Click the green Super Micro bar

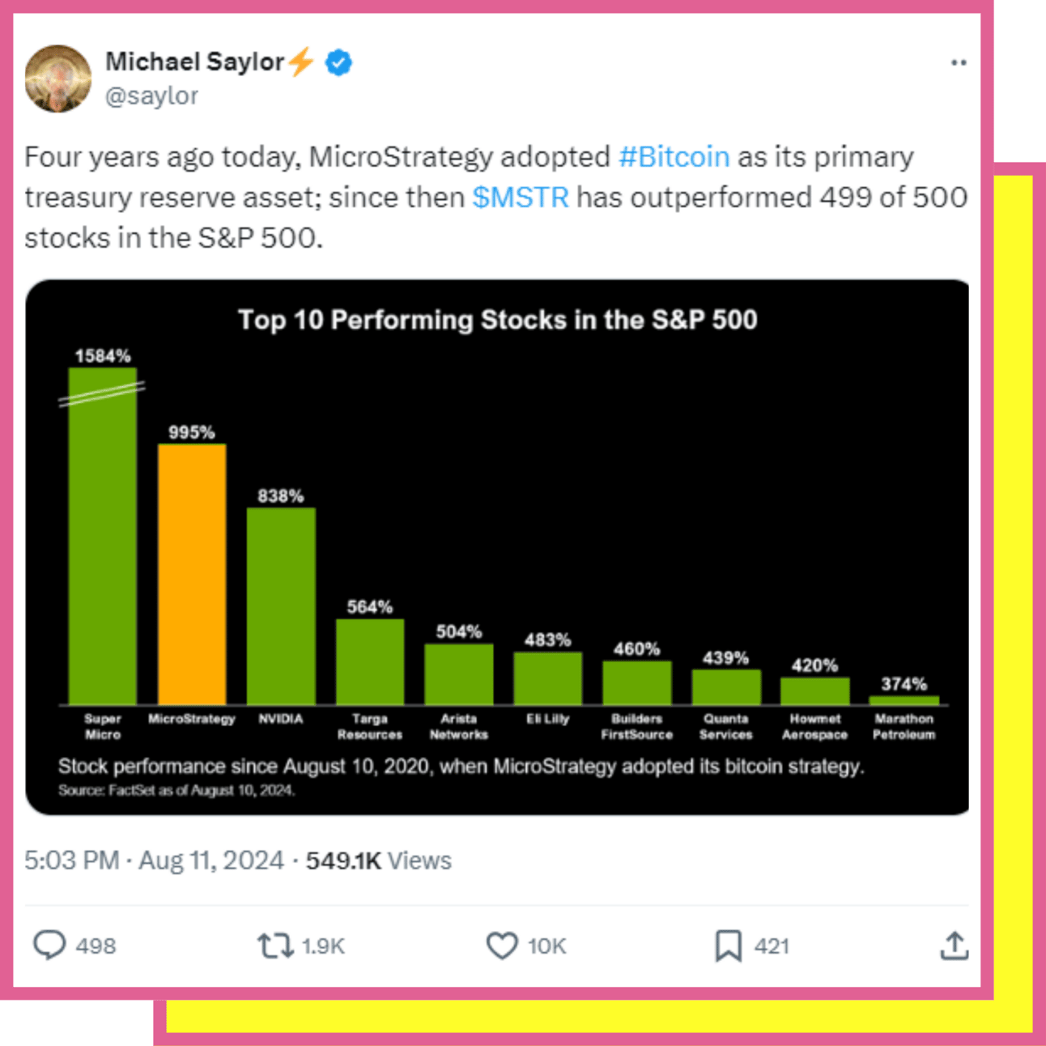[103, 551]
